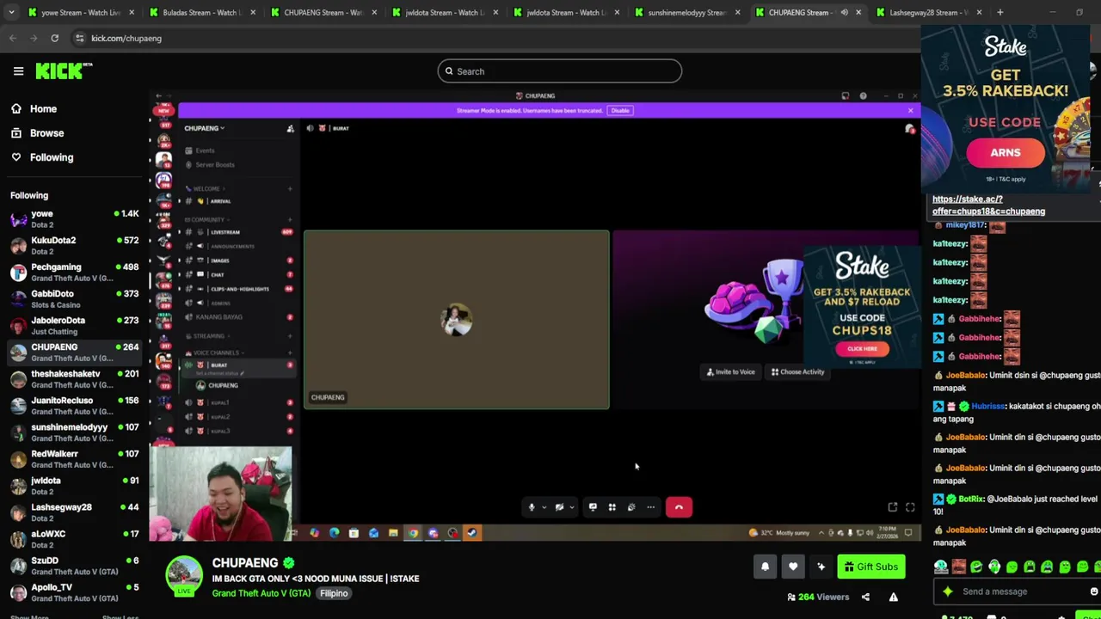Click the sparkle icon beside Gift Subs
Image resolution: width=1101 pixels, height=619 pixels.
click(821, 567)
